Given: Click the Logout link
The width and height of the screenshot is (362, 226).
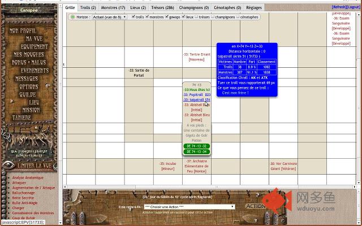Looking at the screenshot, I should tap(353, 7).
